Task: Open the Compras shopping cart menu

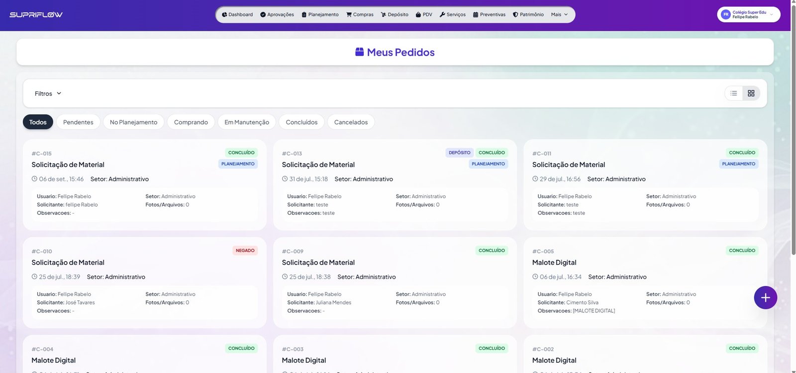Action: point(360,15)
